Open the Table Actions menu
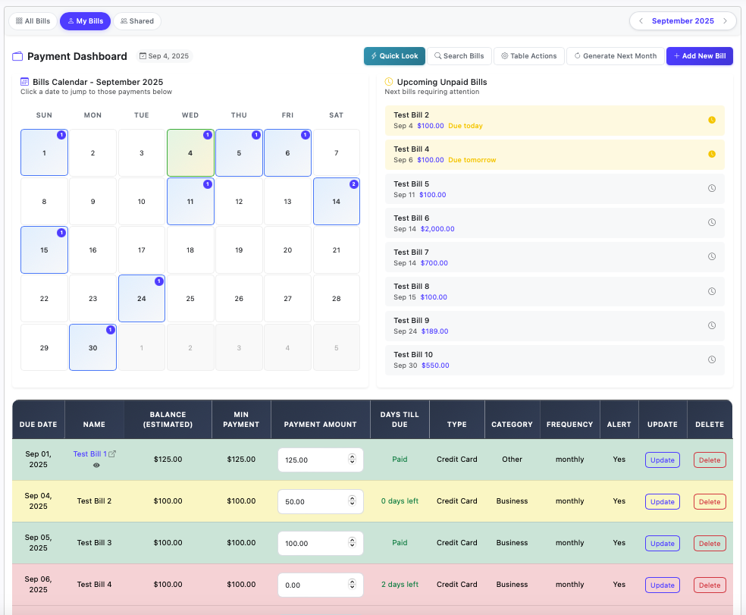Viewport: 746px width, 615px height. [x=528, y=56]
